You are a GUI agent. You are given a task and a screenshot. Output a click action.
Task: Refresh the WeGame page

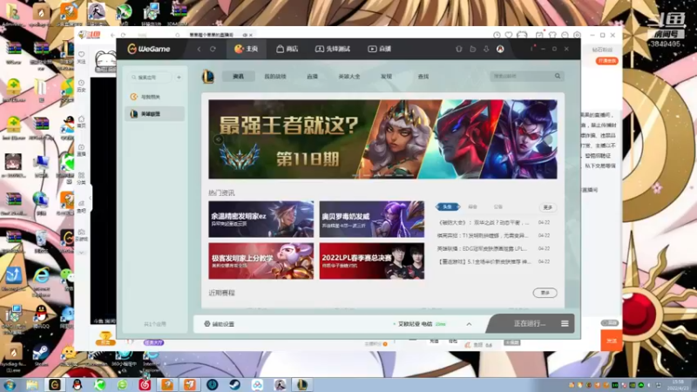(x=213, y=49)
